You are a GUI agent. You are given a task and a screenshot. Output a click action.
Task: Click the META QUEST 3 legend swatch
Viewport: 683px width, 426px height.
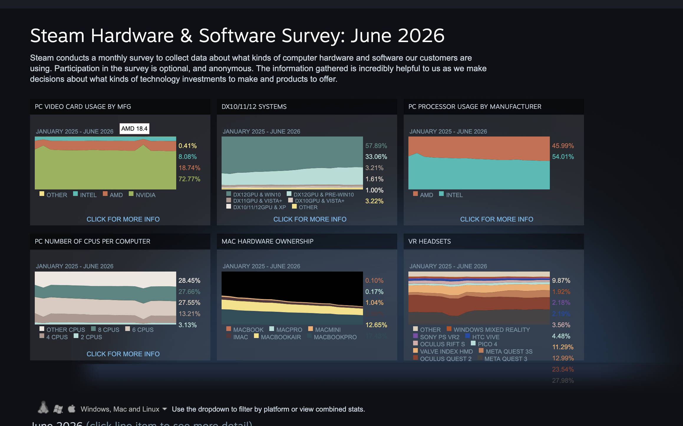480,358
